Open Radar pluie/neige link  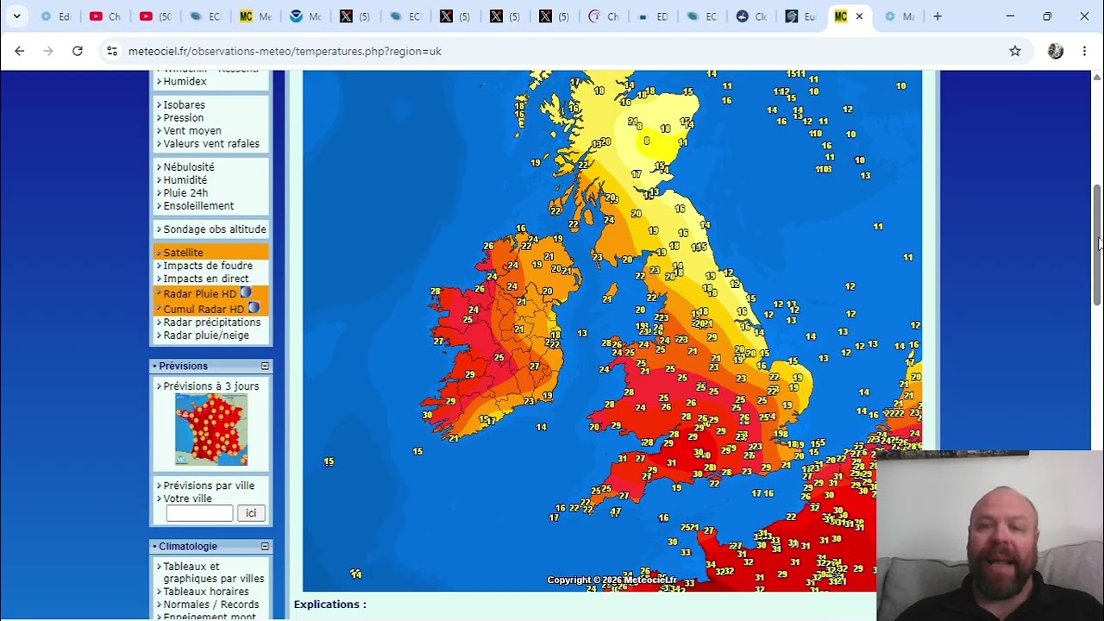205,335
